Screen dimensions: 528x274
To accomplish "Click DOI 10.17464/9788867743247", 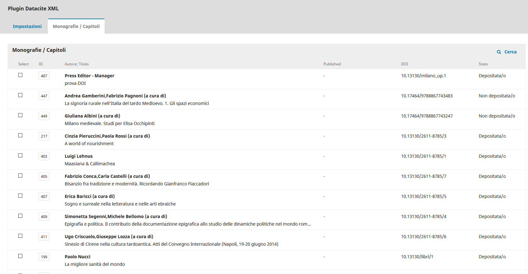I will [x=427, y=116].
